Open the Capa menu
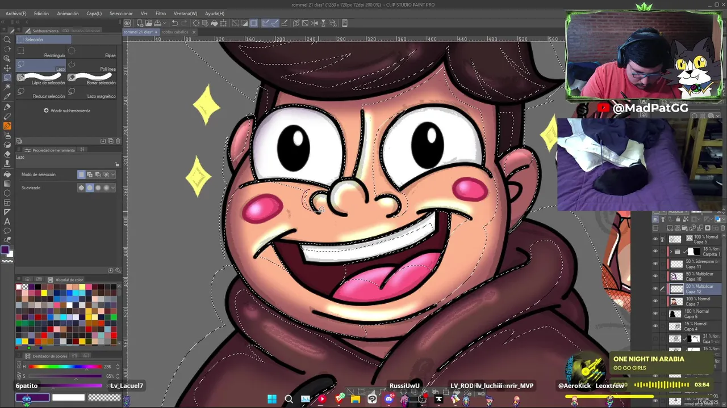The width and height of the screenshot is (727, 408). coord(94,13)
